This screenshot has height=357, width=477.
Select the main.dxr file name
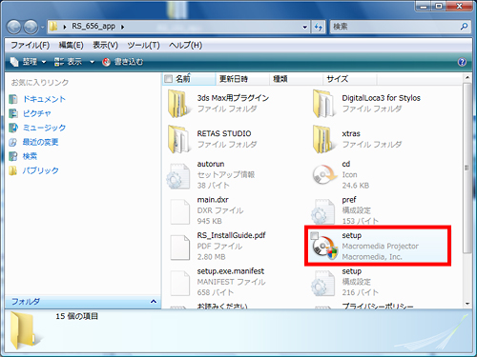213,200
